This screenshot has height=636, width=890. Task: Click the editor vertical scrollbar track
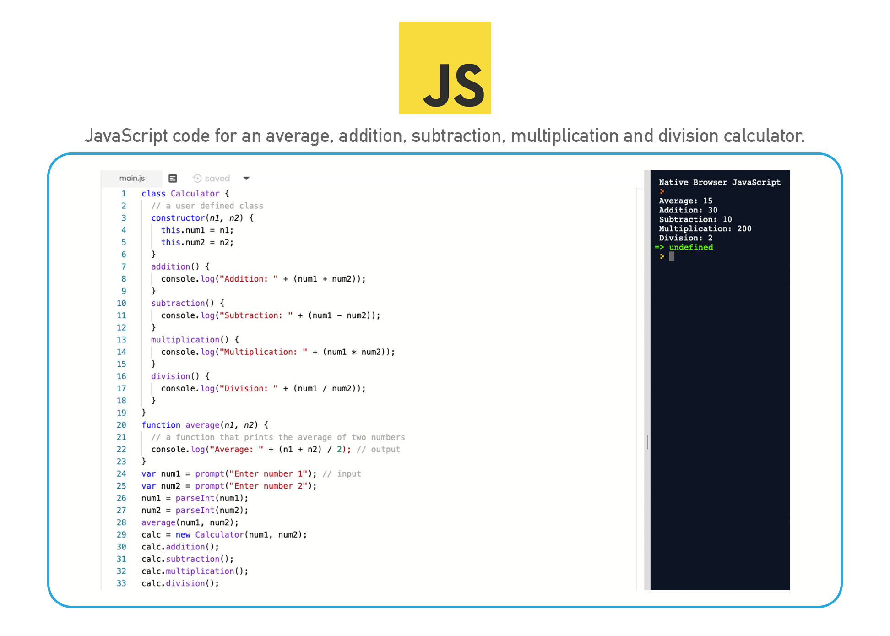640,388
